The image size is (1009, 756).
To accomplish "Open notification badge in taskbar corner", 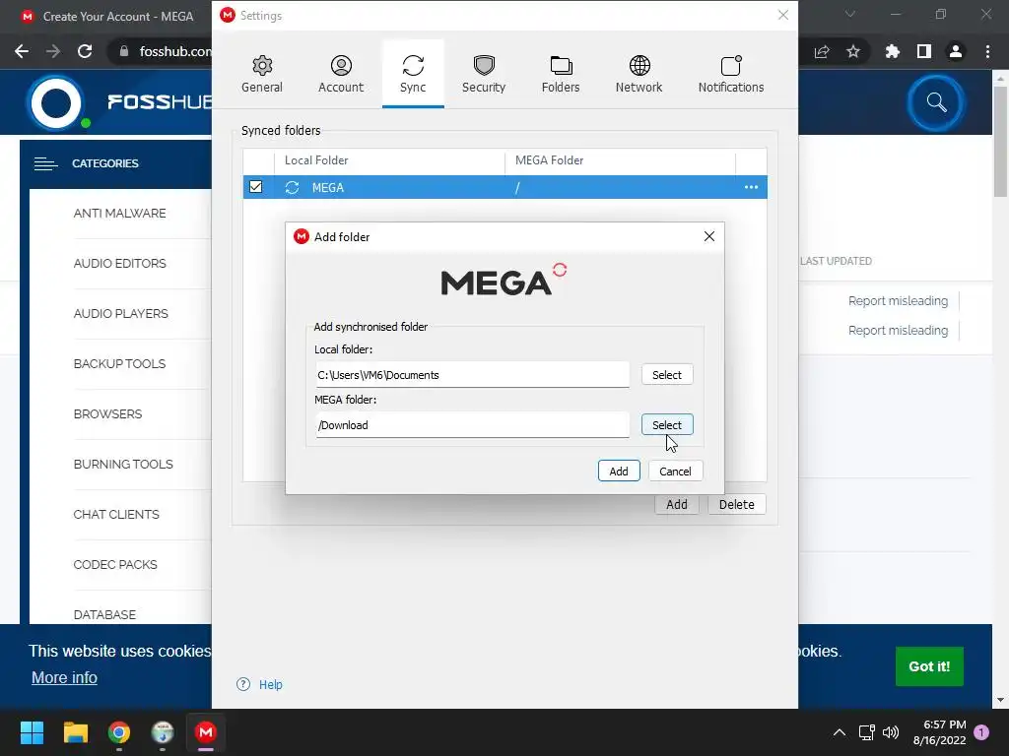I will pos(981,732).
